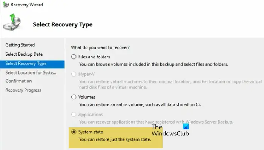
Task: Click the blue Windows Club logo icon
Action: [x=186, y=127]
